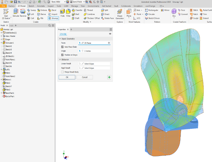Uncheck Position at Origin
Screen dimensions: 212x162
pos(62,55)
